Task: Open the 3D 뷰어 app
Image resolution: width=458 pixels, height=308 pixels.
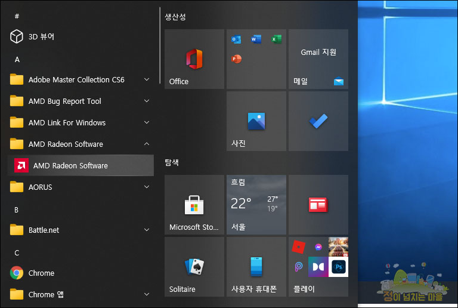Action: (81, 36)
